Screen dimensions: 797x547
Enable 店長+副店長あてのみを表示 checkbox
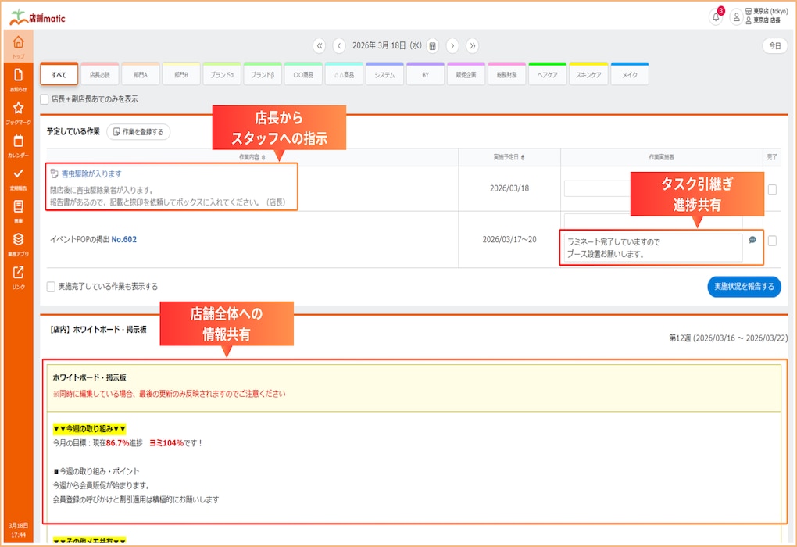click(x=45, y=99)
